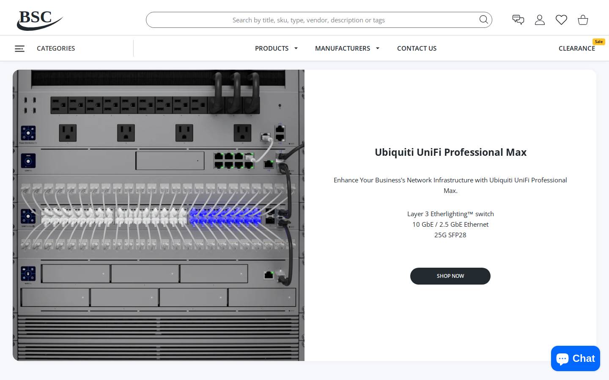Open the shopping basket icon
Screen dimensions: 609x380
pyautogui.click(x=583, y=20)
